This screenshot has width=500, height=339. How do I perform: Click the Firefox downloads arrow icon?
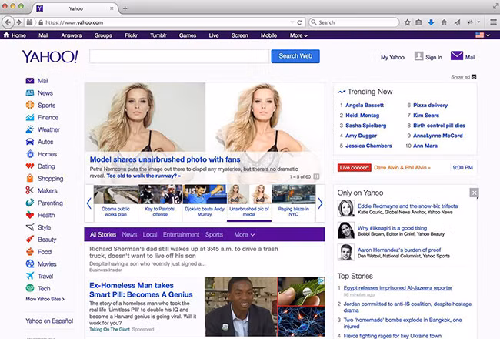click(431, 22)
